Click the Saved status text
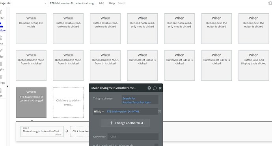 coord(121,3)
